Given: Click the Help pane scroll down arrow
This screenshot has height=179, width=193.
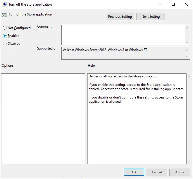Looking at the screenshot, I should 189,162.
